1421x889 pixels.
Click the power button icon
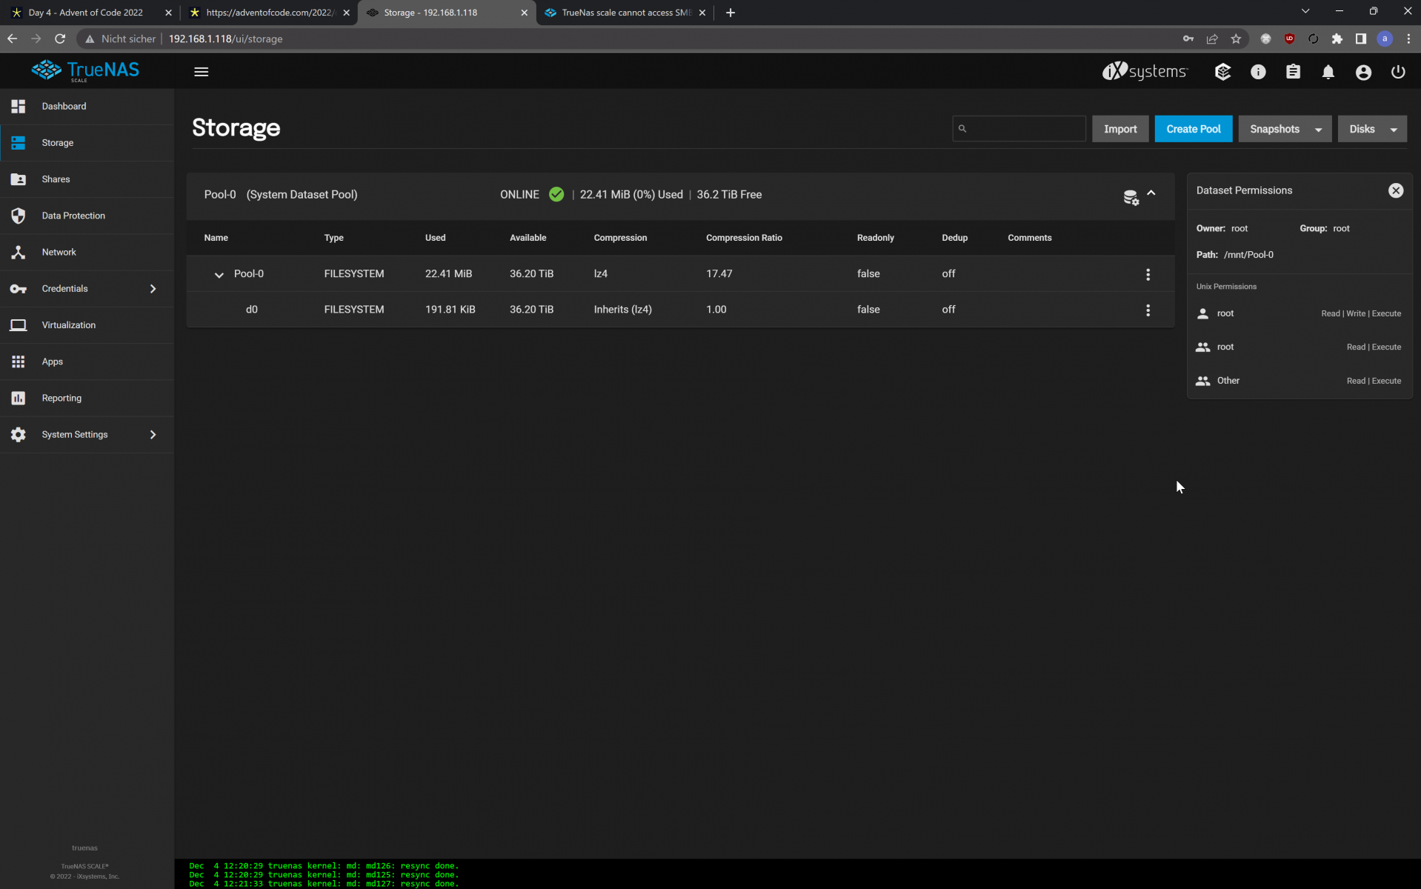click(x=1398, y=72)
